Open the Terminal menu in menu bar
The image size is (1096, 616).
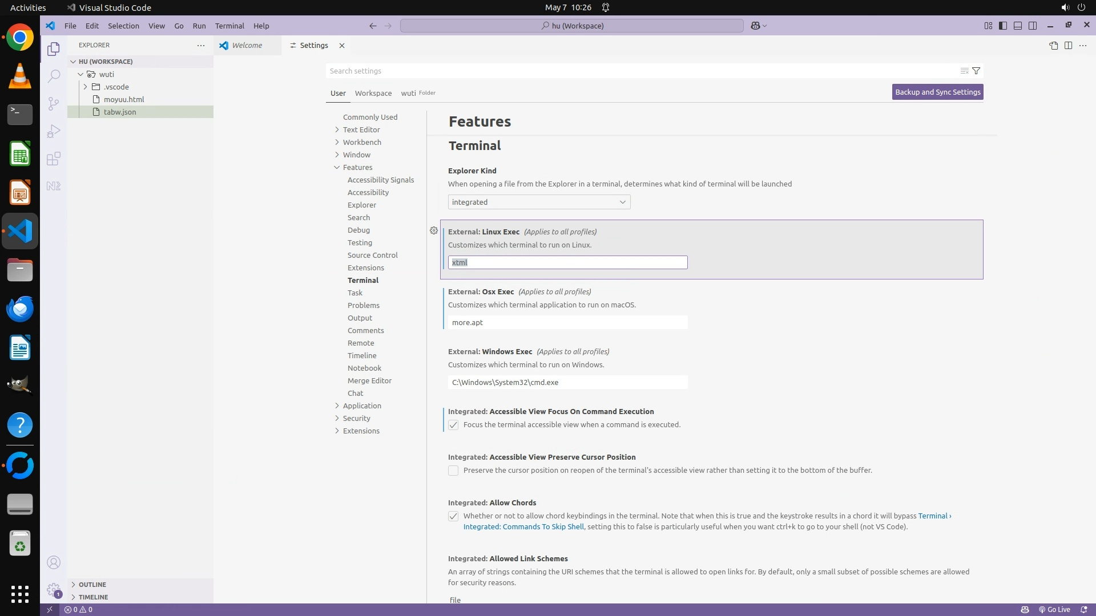pyautogui.click(x=229, y=26)
